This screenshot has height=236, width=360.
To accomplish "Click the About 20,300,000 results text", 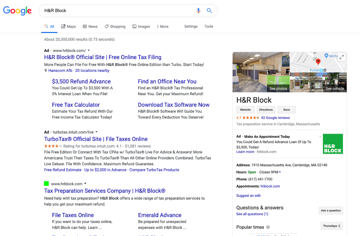I will point(79,39).
